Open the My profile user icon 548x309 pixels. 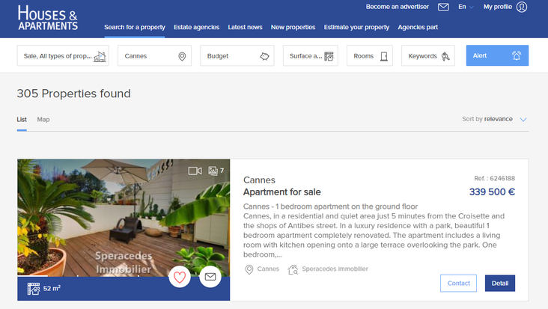522,7
